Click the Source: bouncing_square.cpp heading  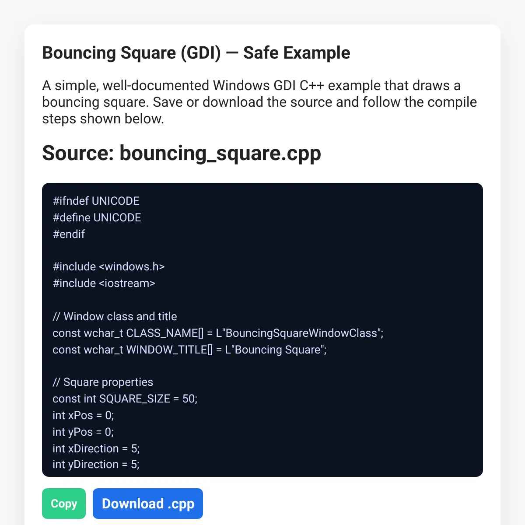pyautogui.click(x=182, y=153)
